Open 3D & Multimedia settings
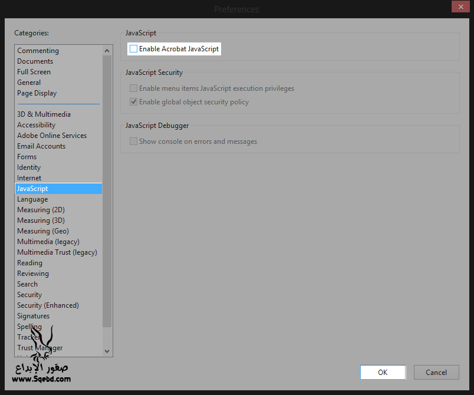The height and width of the screenshot is (395, 474). click(44, 114)
